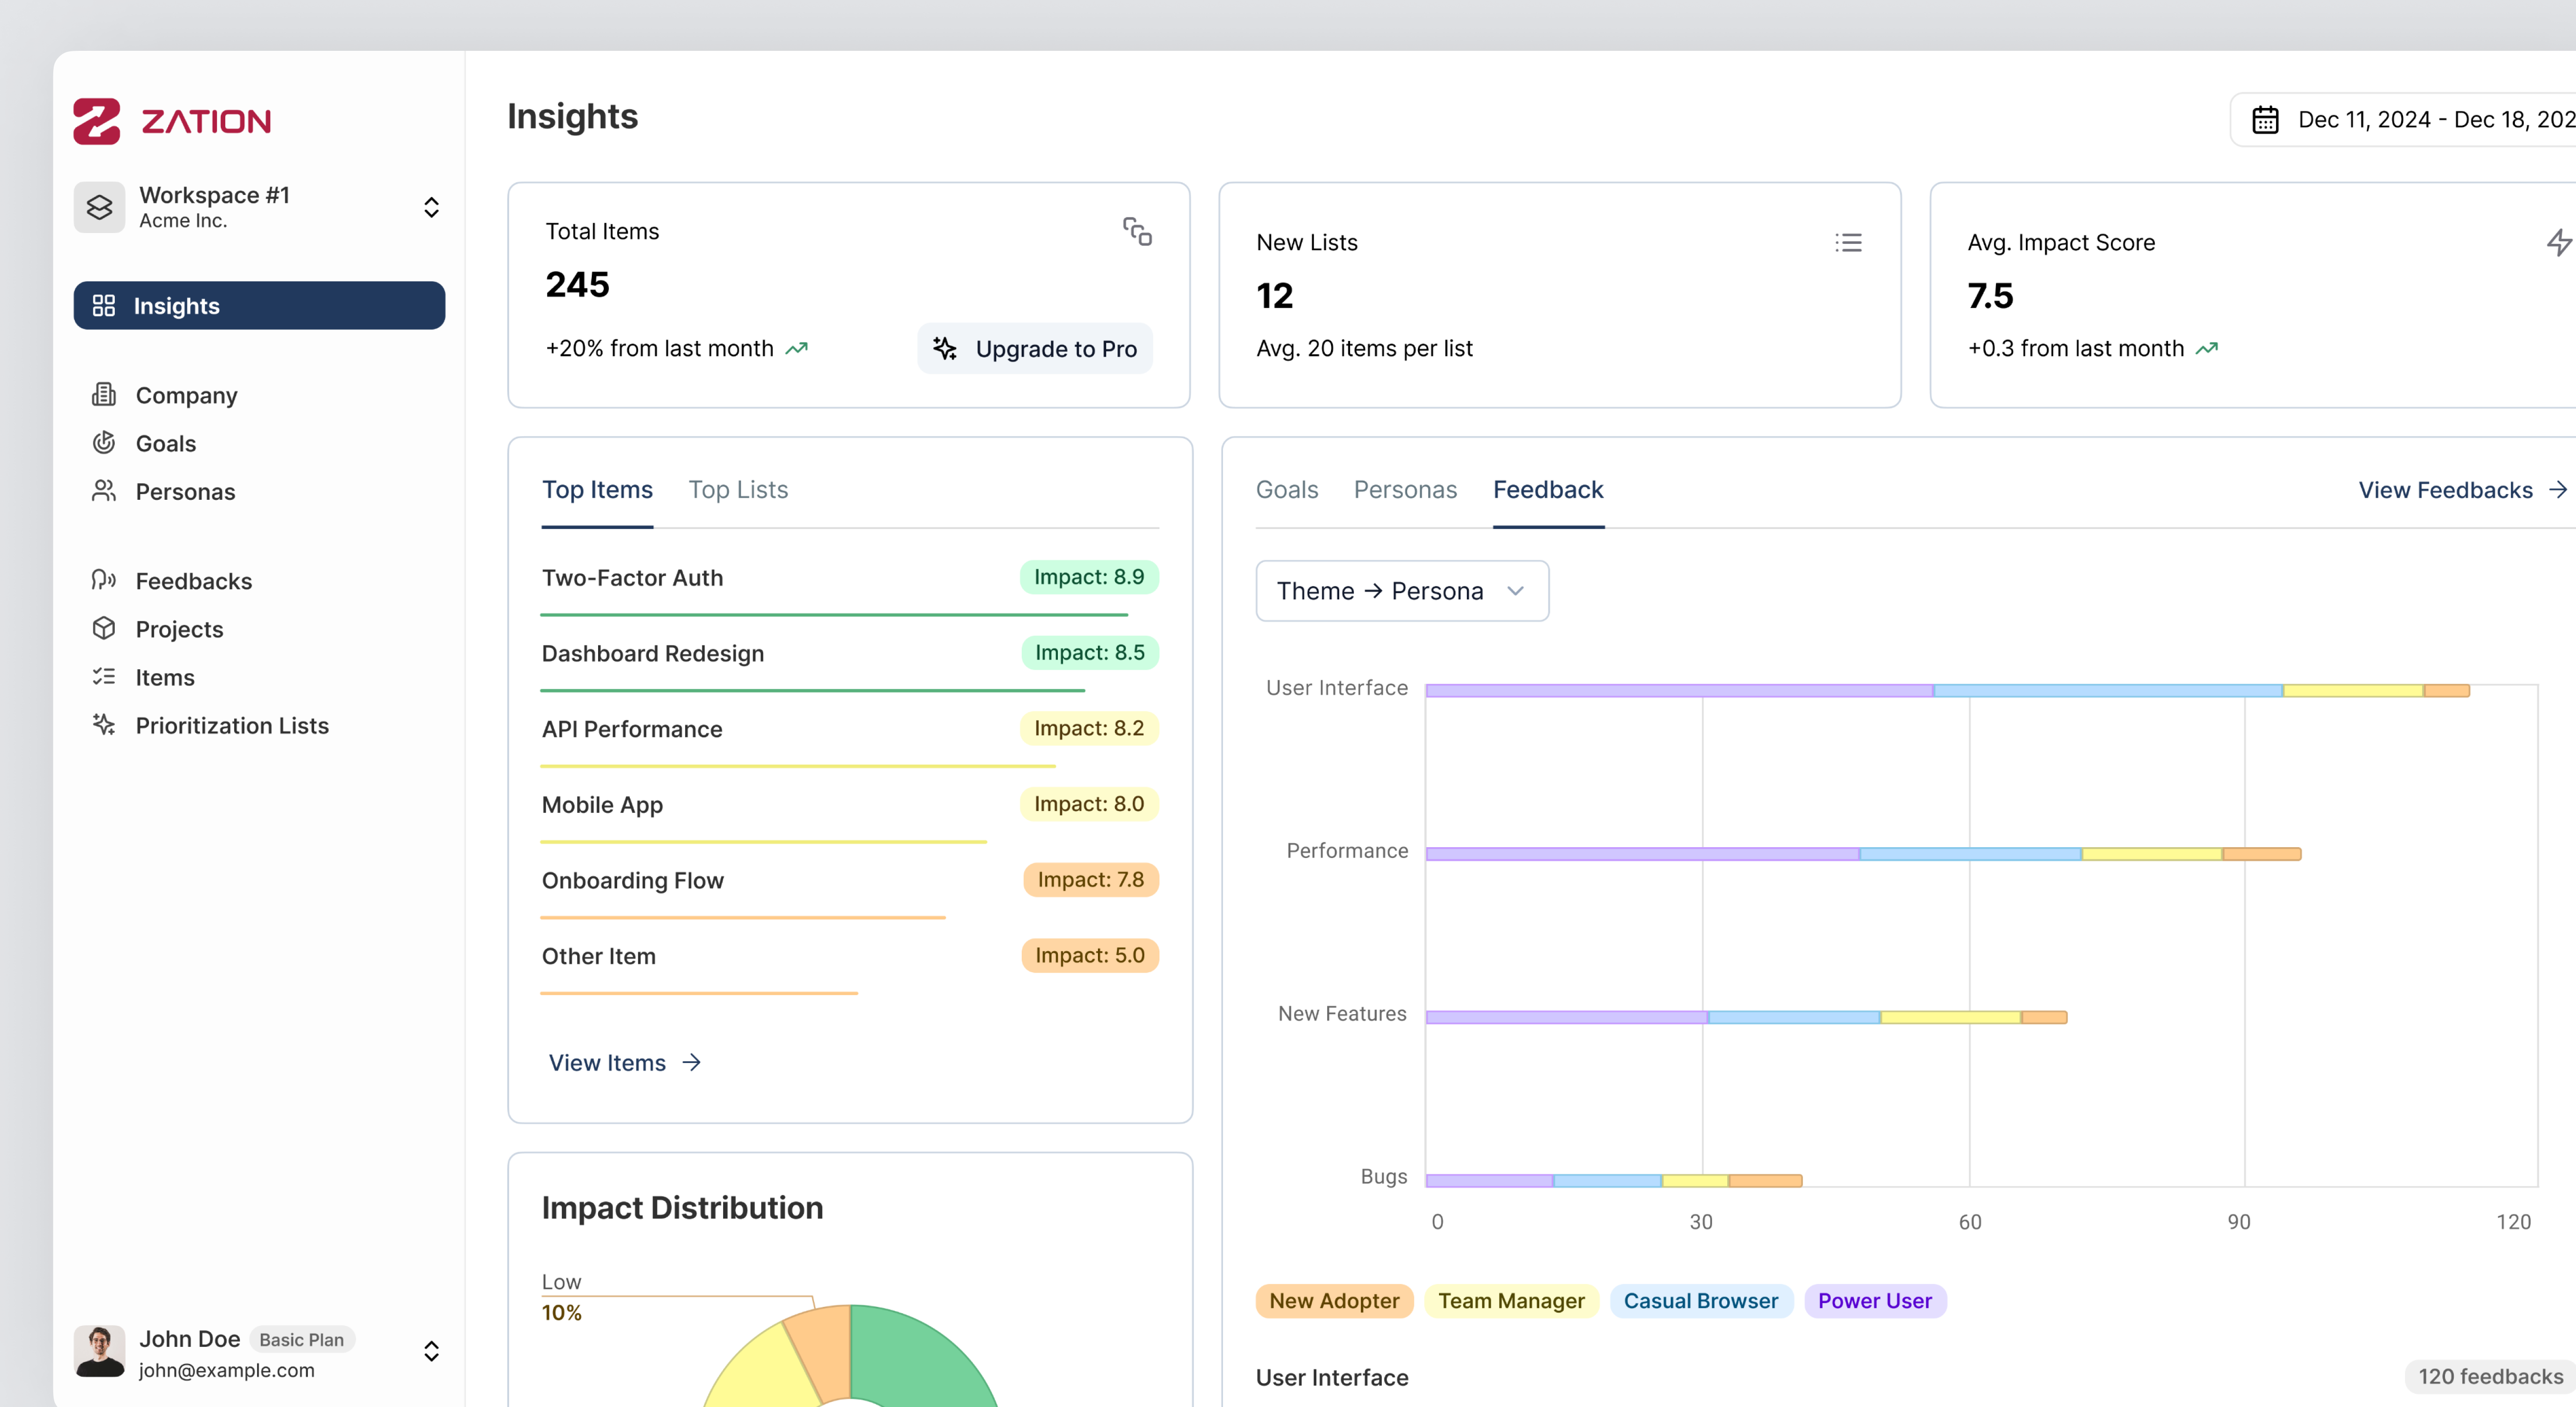The image size is (2576, 1407).
Task: Select the Personas chart tab
Action: (x=1405, y=490)
